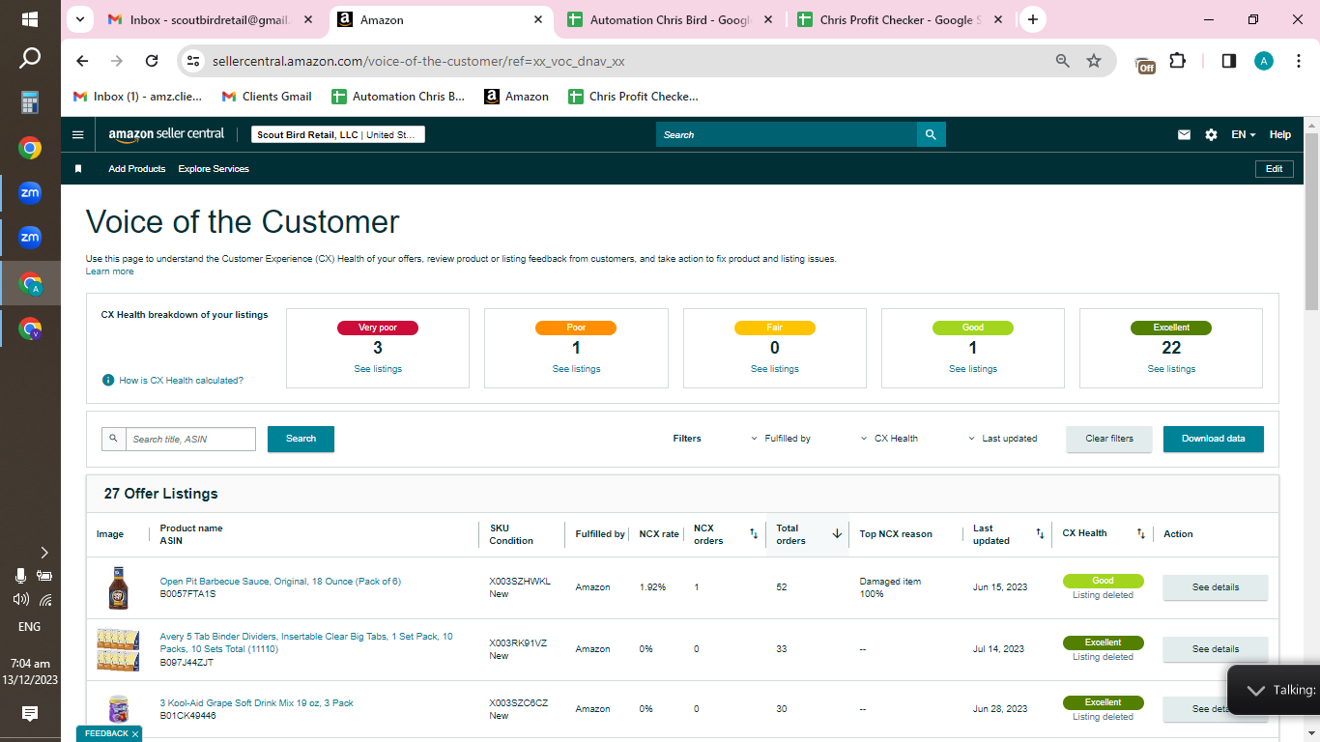Viewport: 1320px width, 742px height.
Task: Toggle the Chrome side panel icon
Action: pyautogui.click(x=1229, y=61)
